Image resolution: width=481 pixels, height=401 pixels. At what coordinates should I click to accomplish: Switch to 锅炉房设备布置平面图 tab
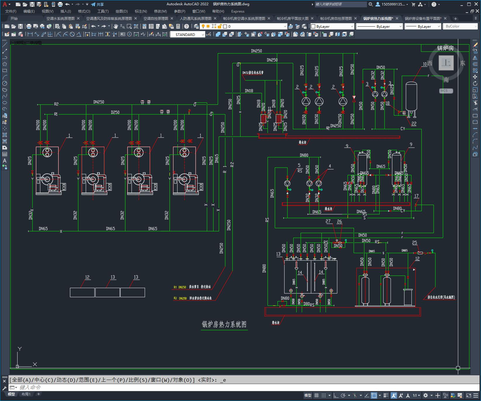[x=423, y=18]
